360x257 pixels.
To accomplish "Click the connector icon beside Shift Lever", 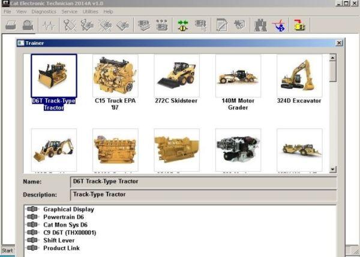I will click(32, 240).
